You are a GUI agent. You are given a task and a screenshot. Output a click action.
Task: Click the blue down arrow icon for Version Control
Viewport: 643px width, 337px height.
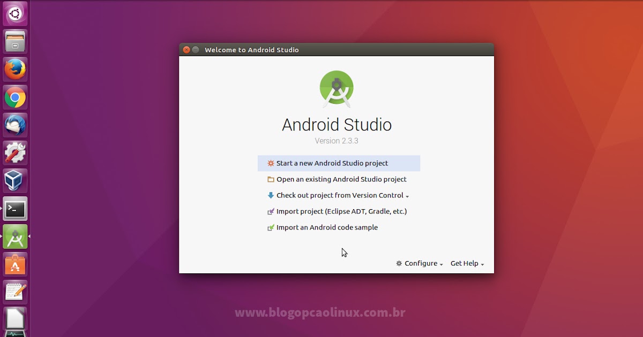pos(271,195)
